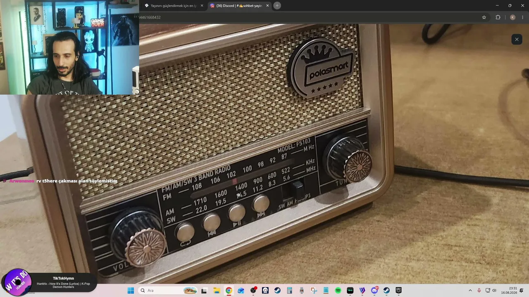Click the 'TikTokHymn' now-playing title
The height and width of the screenshot is (297, 529).
pos(63,278)
